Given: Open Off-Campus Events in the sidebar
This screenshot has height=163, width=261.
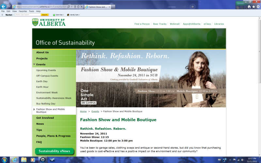Looking at the screenshot, I should point(47,76).
